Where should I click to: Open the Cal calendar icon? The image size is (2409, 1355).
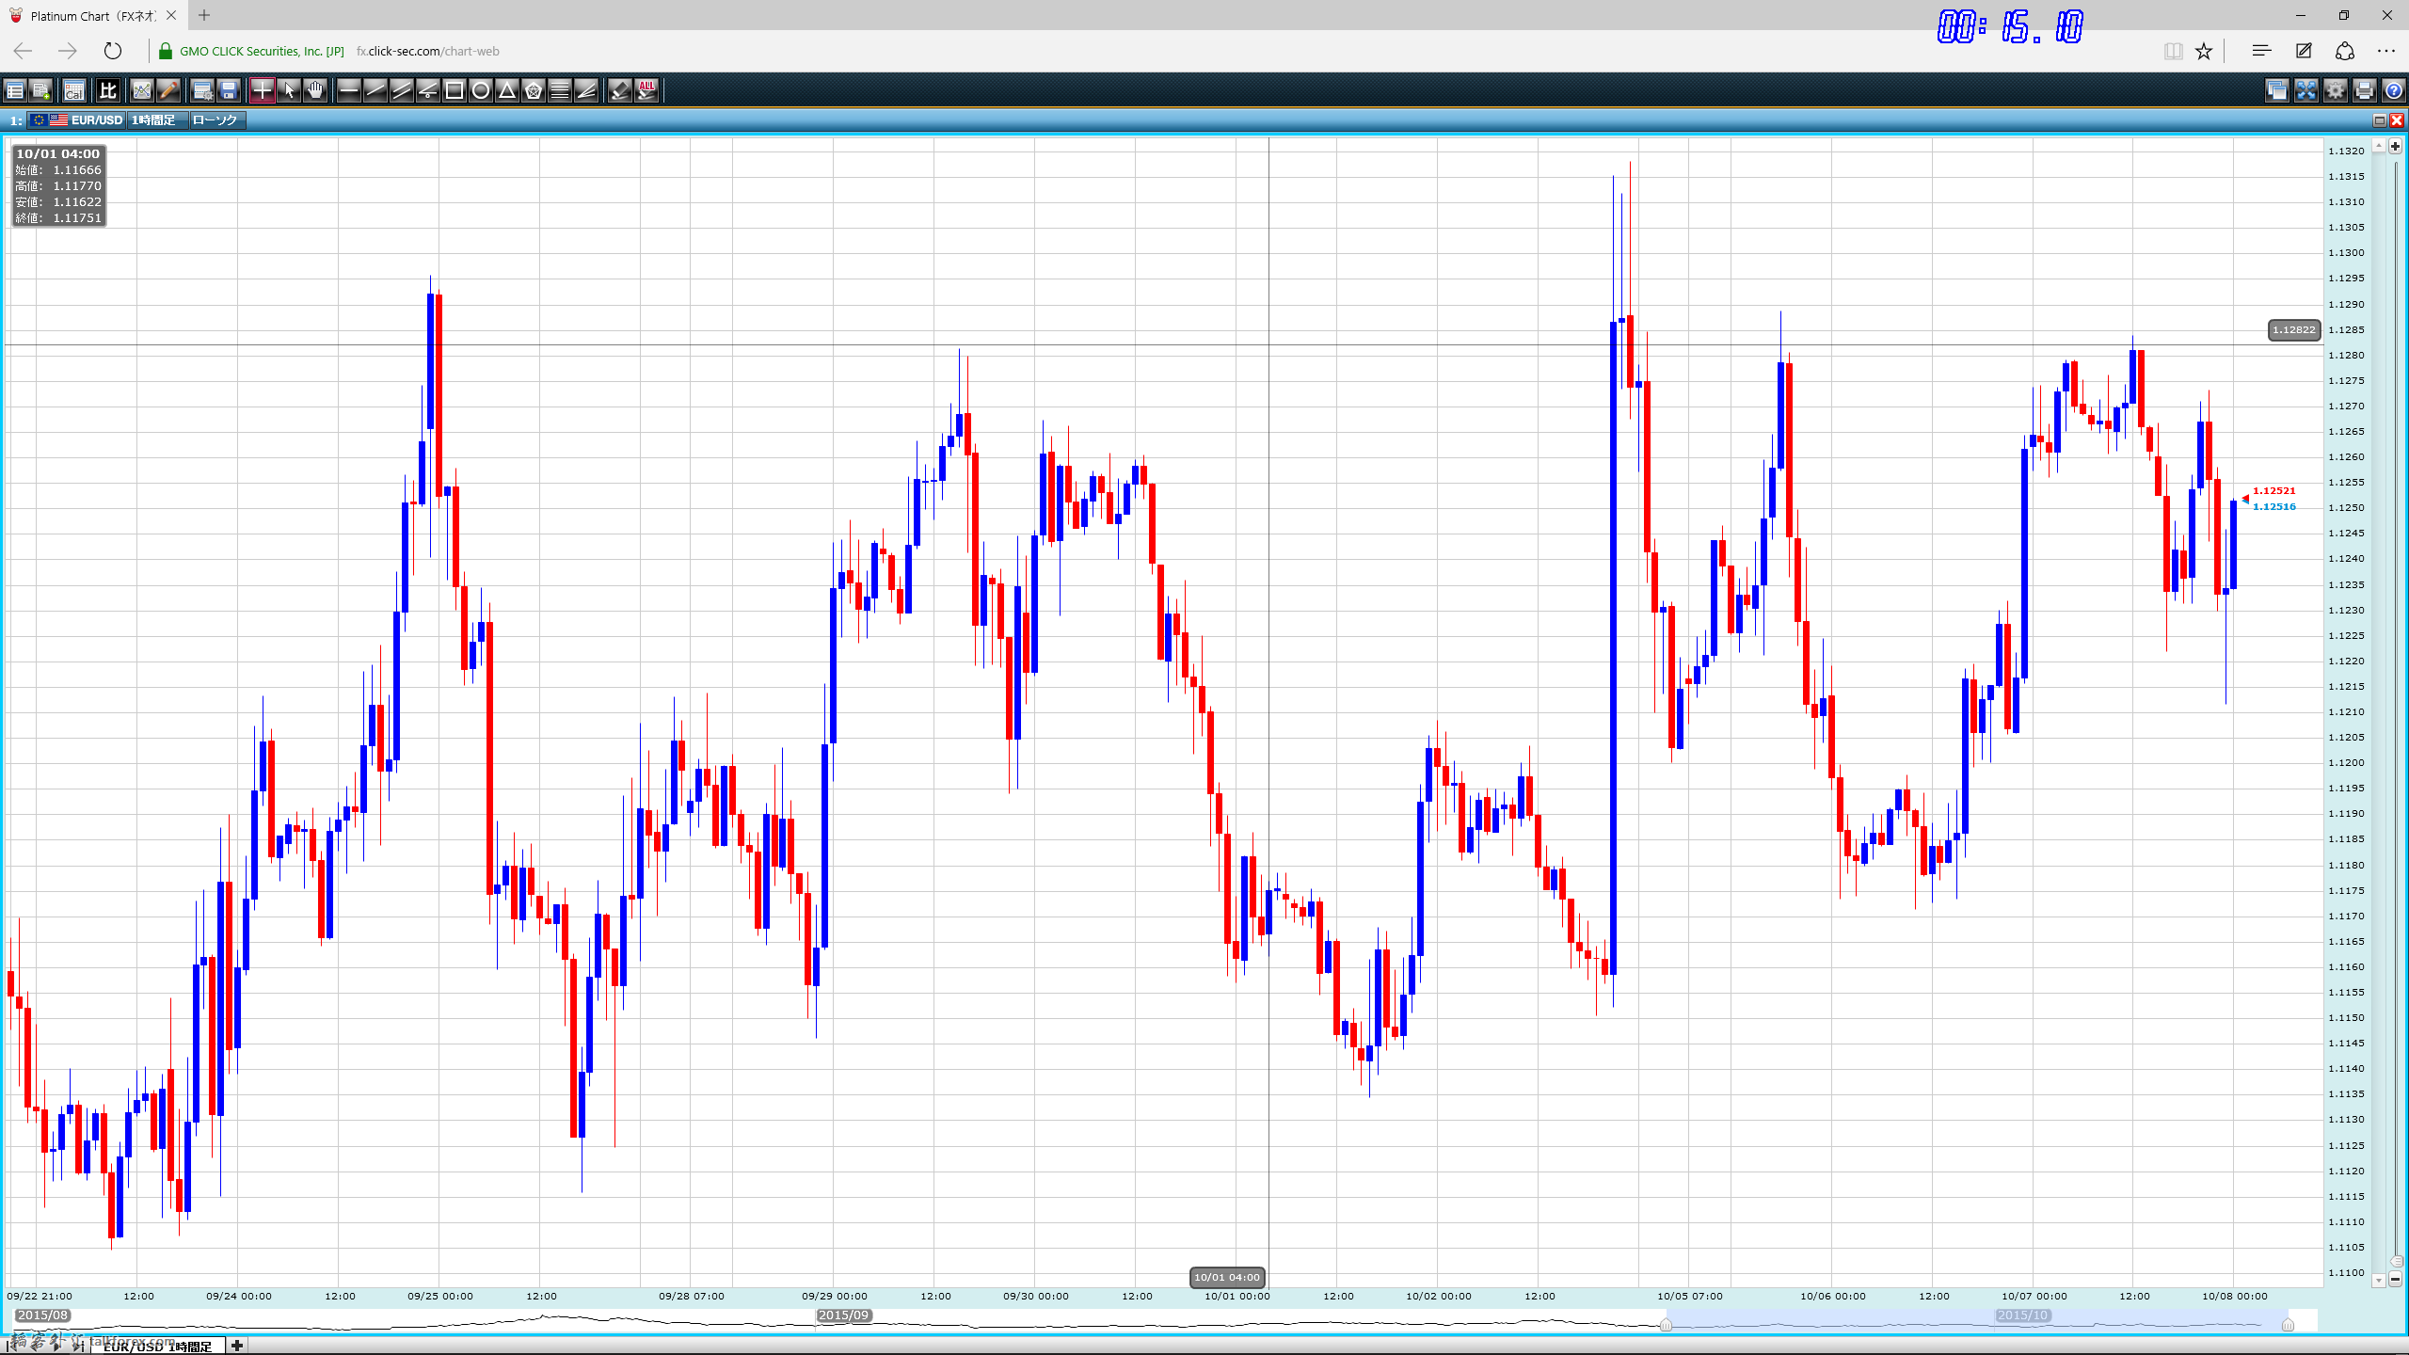point(74,90)
